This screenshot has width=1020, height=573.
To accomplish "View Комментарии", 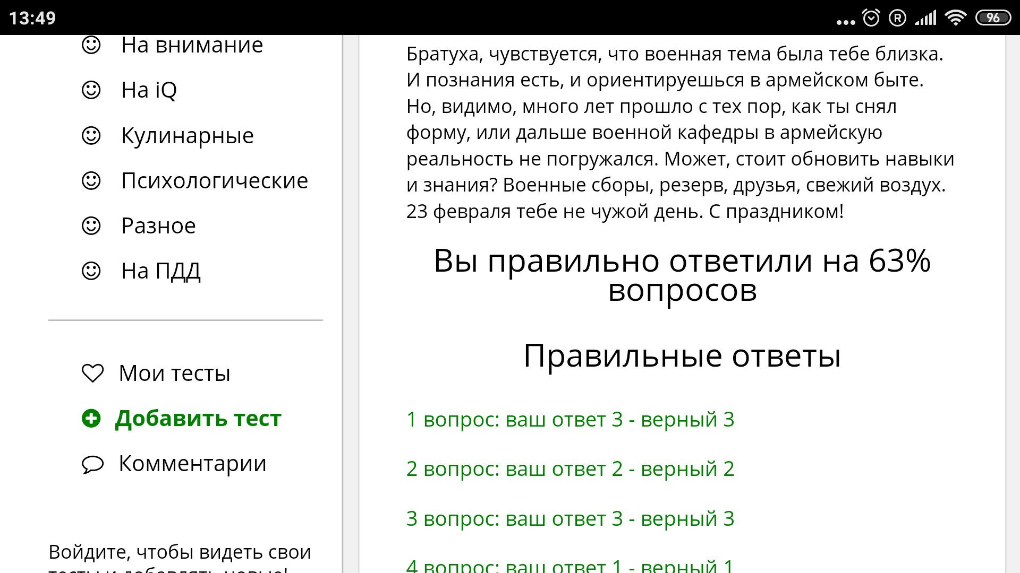I will click(192, 464).
